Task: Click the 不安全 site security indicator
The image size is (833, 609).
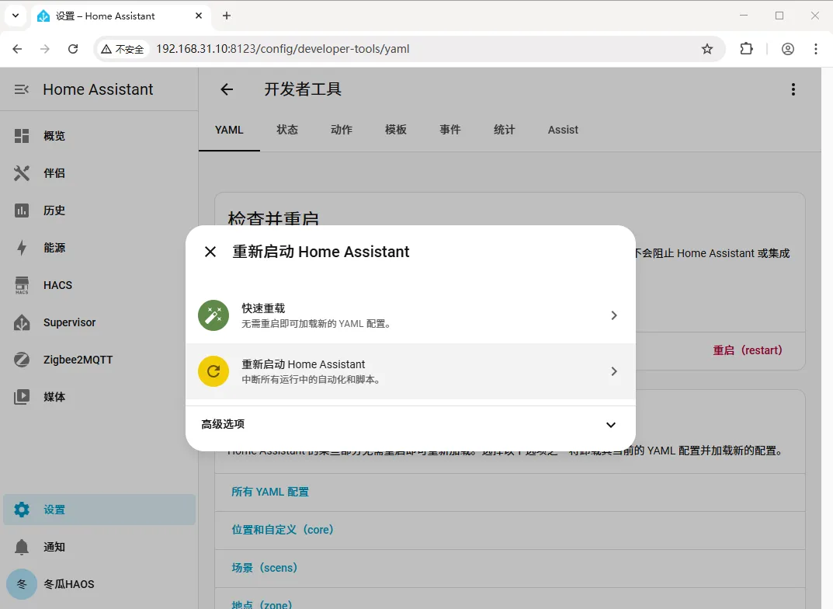Action: 123,49
